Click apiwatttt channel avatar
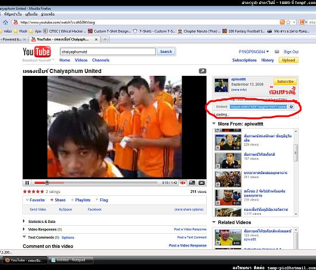The image size is (316, 270). (221, 85)
